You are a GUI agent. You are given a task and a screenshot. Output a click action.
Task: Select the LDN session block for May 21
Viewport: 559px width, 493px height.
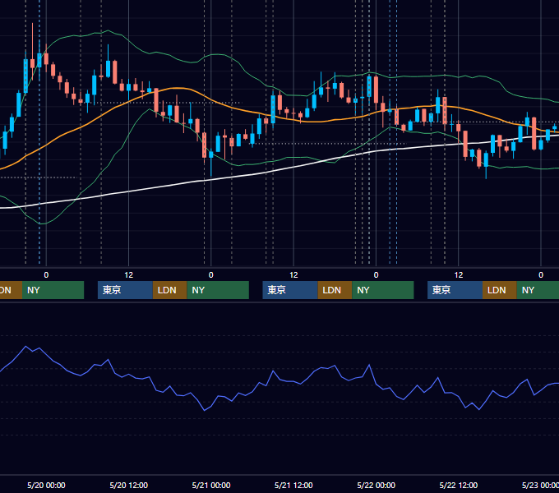pyautogui.click(x=335, y=290)
